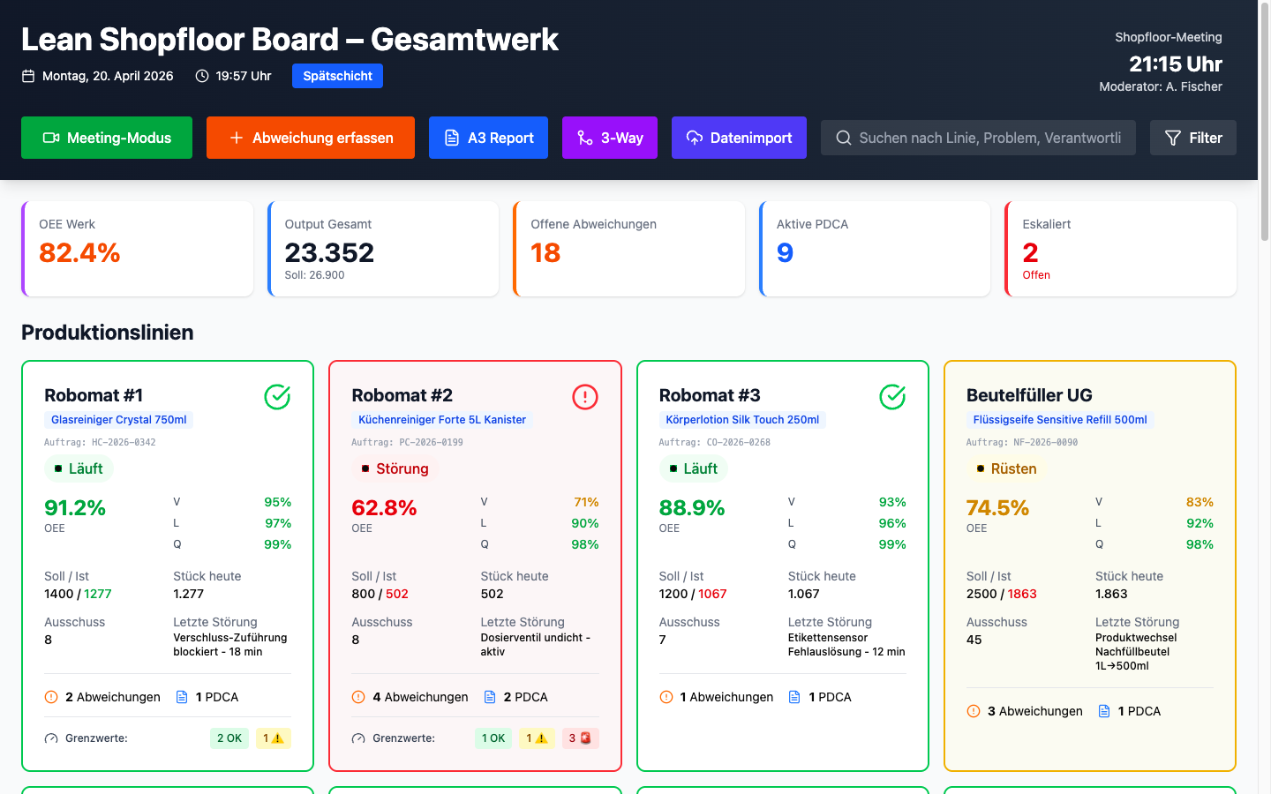Click the "Abweichung erfassen" button
Viewport: 1271px width, 794px height.
click(x=310, y=138)
